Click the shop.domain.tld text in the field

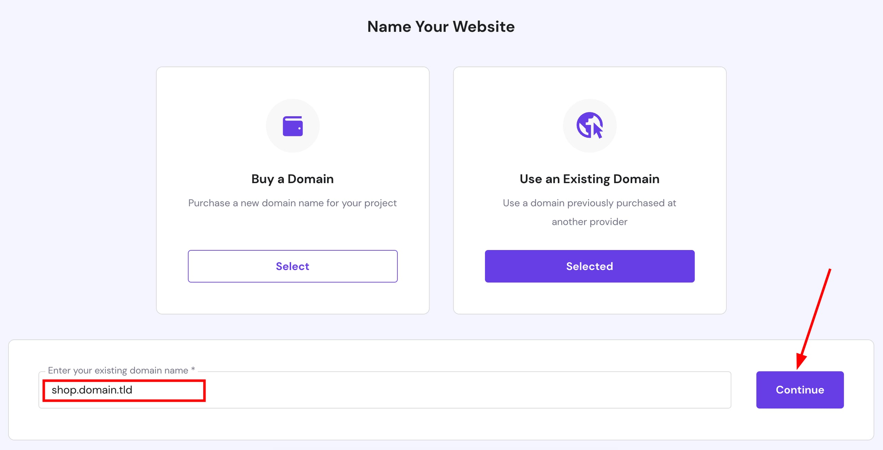(x=92, y=390)
